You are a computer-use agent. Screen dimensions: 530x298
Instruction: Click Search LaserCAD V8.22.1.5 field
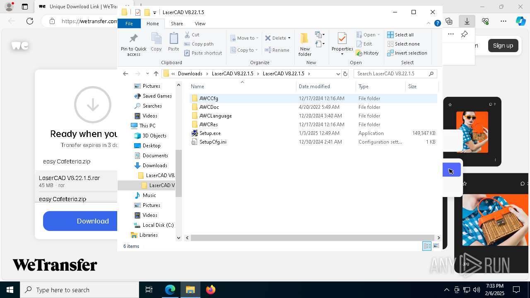click(x=395, y=74)
